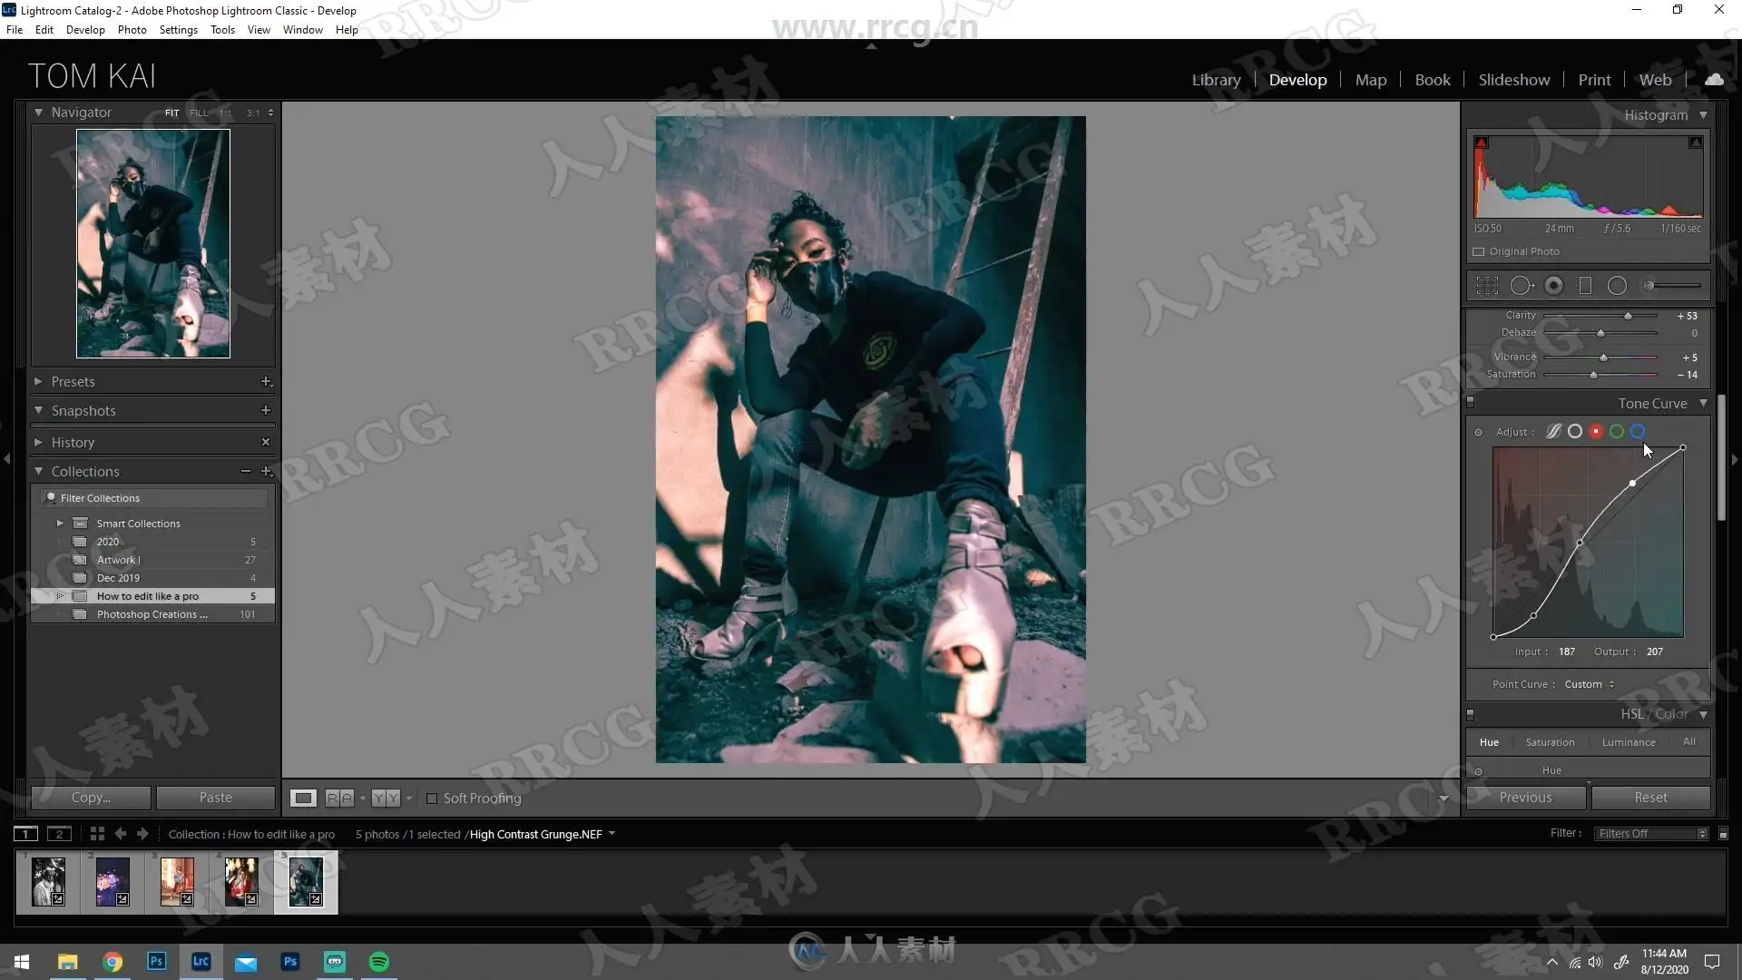Screen dimensions: 1742x980
Task: Activate the Red Eye Correction tool
Action: [x=1553, y=286]
